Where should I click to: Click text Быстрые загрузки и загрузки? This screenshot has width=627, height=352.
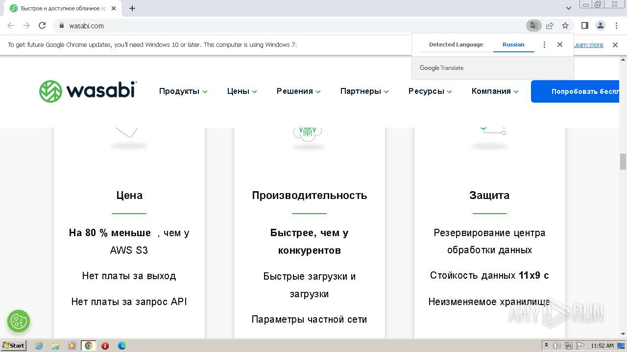point(310,285)
